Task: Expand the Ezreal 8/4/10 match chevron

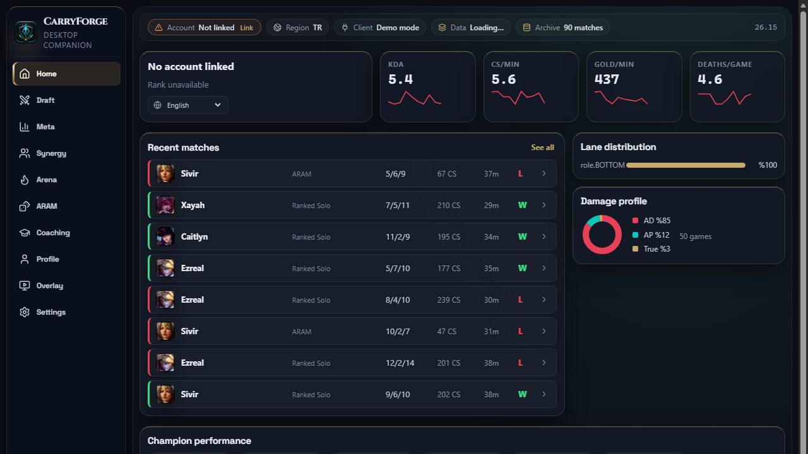Action: (x=544, y=300)
